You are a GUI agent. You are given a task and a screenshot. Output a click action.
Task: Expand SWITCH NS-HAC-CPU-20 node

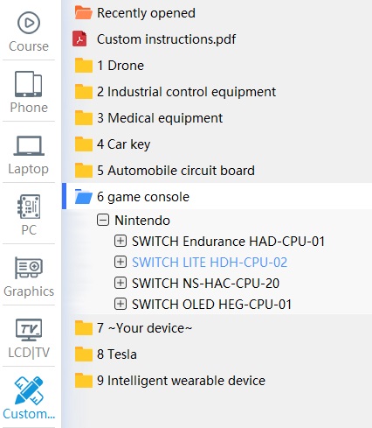point(121,283)
